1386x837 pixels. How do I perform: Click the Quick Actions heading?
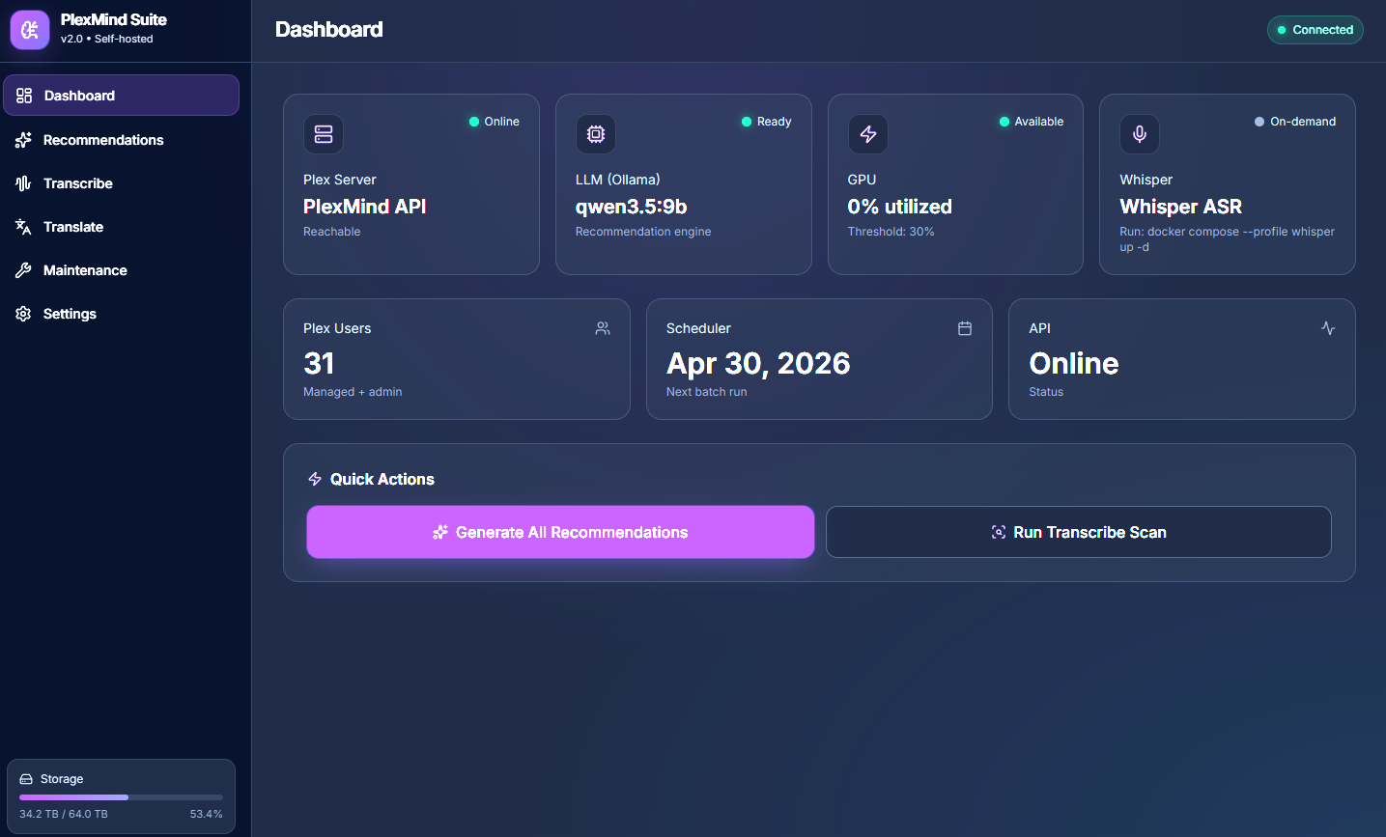coord(382,479)
